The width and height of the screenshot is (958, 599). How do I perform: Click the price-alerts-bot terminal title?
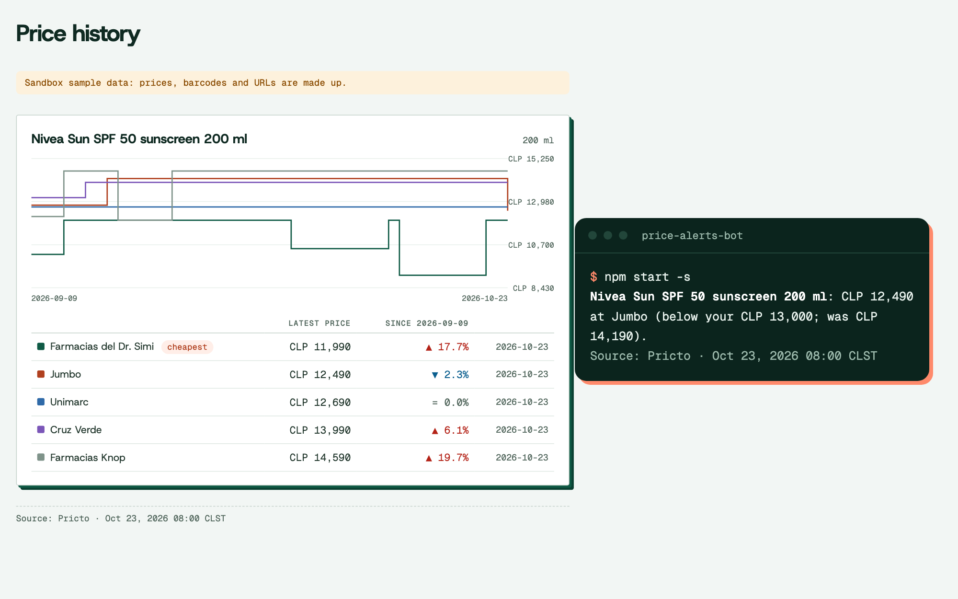[x=692, y=236]
